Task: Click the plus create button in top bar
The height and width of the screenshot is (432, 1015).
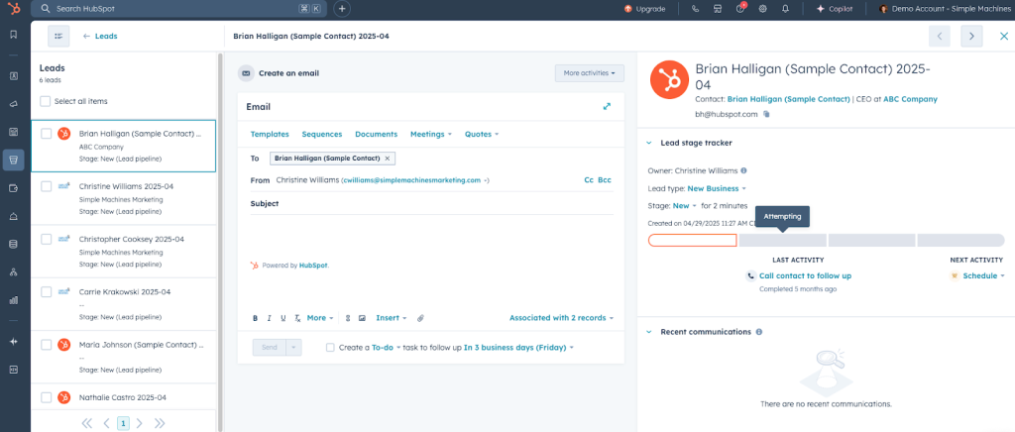Action: pyautogui.click(x=342, y=9)
